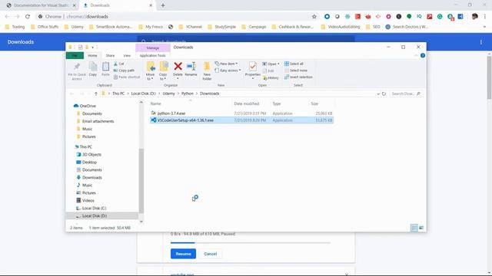The height and width of the screenshot is (276, 492).
Task: Bookmark this page with star icon
Action: pyautogui.click(x=314, y=17)
